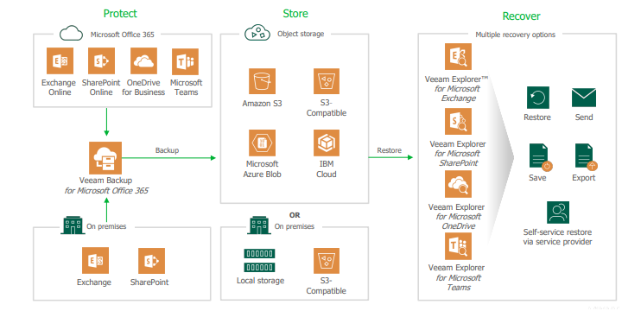
Task: Click the Protect heading
Action: 120,14
